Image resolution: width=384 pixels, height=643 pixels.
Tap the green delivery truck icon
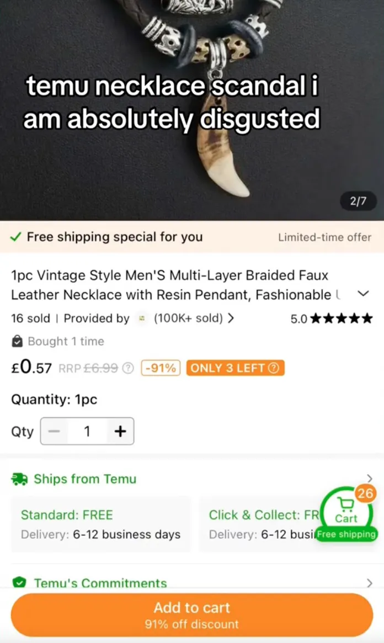pos(19,479)
